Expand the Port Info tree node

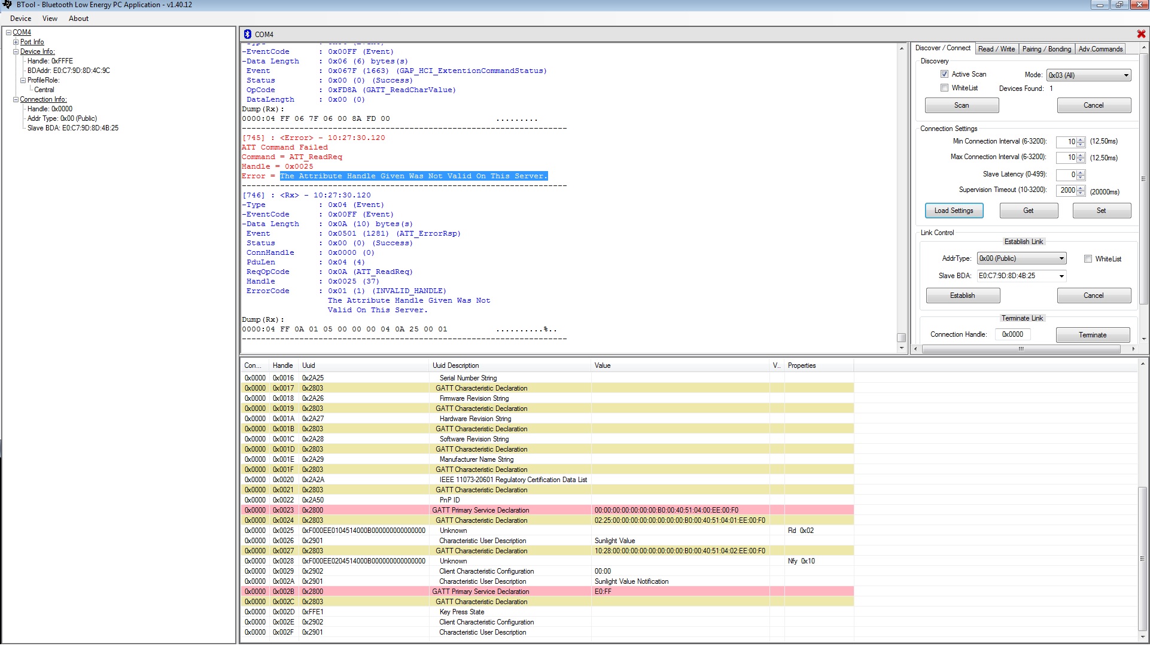[16, 42]
